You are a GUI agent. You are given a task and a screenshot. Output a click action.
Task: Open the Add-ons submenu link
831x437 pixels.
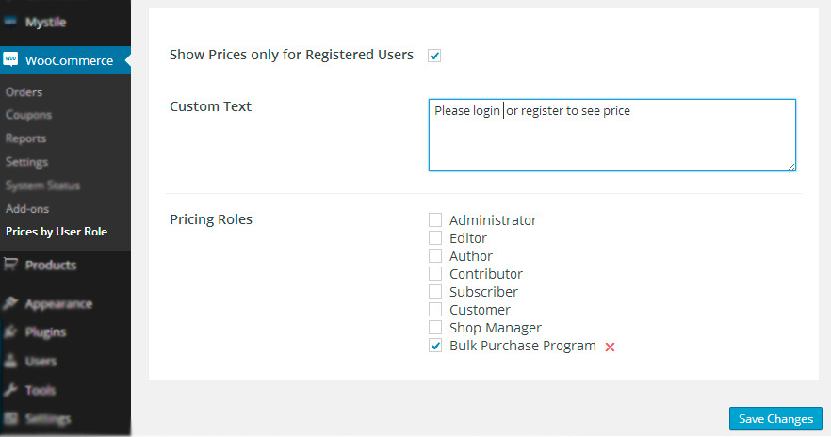(27, 208)
